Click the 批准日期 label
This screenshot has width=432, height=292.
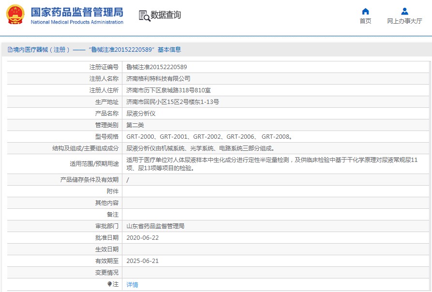coord(107,238)
